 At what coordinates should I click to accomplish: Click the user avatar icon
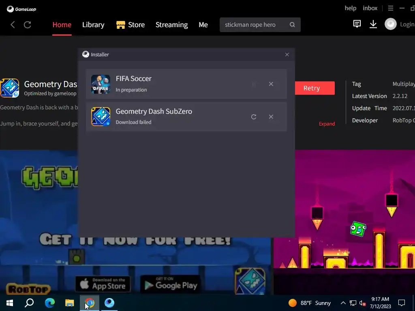point(390,24)
